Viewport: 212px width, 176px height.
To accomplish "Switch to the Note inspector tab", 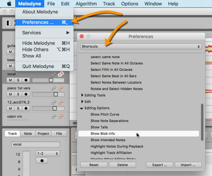I will (28, 134).
